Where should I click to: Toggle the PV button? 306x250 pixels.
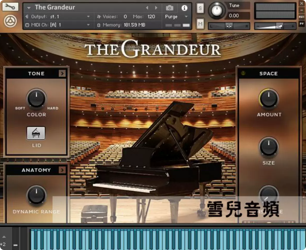301,24
